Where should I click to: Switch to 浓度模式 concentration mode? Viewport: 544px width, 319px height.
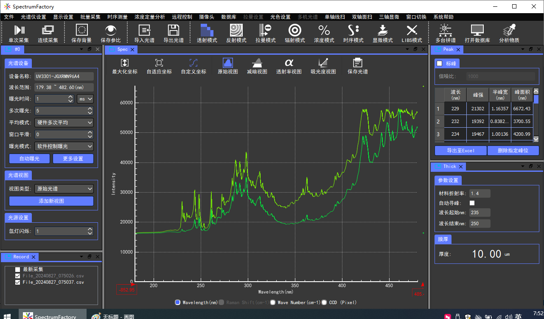coord(324,31)
